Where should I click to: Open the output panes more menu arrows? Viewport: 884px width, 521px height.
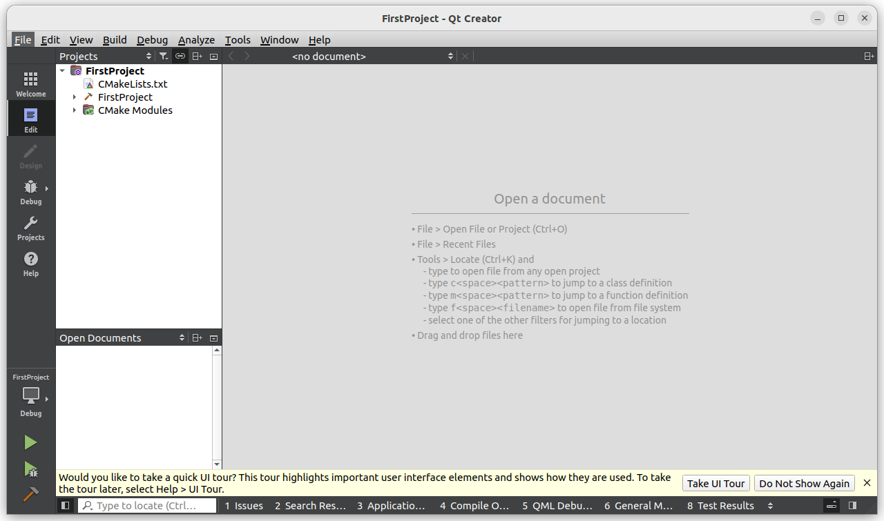(771, 506)
